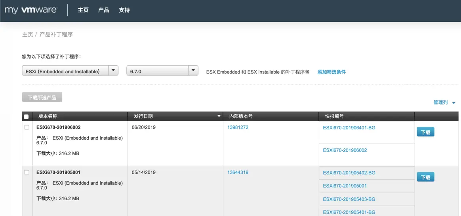Check the ESXi670-201905001 row checkbox
The image size is (461, 216).
pyautogui.click(x=27, y=172)
